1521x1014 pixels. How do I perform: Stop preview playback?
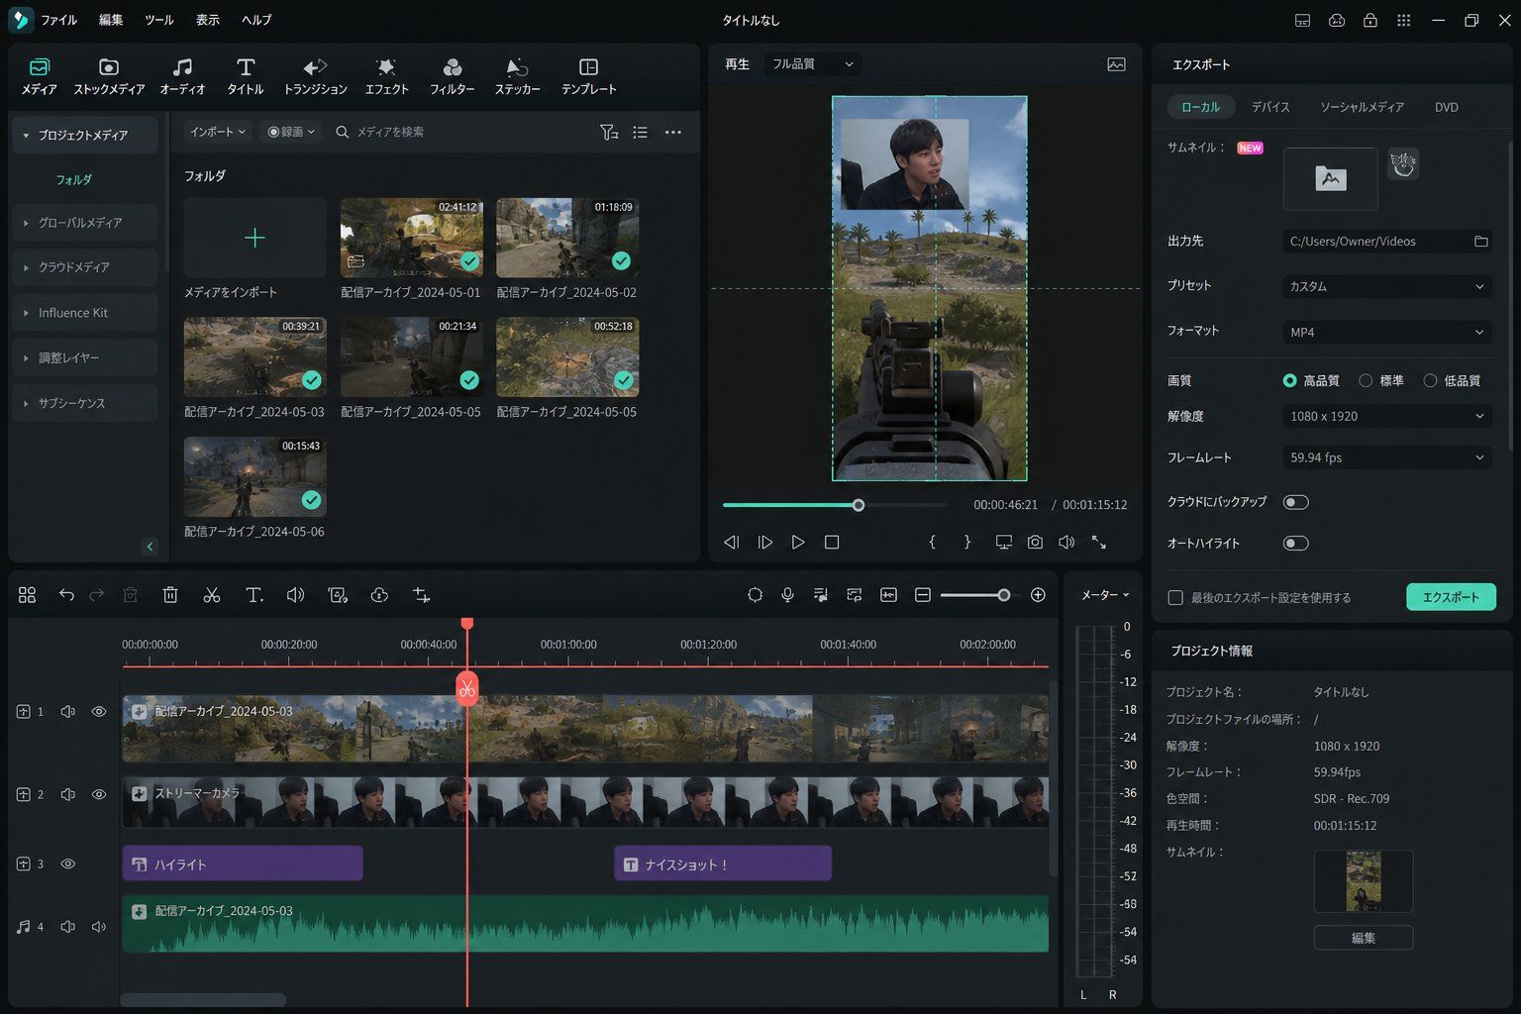[x=832, y=543]
